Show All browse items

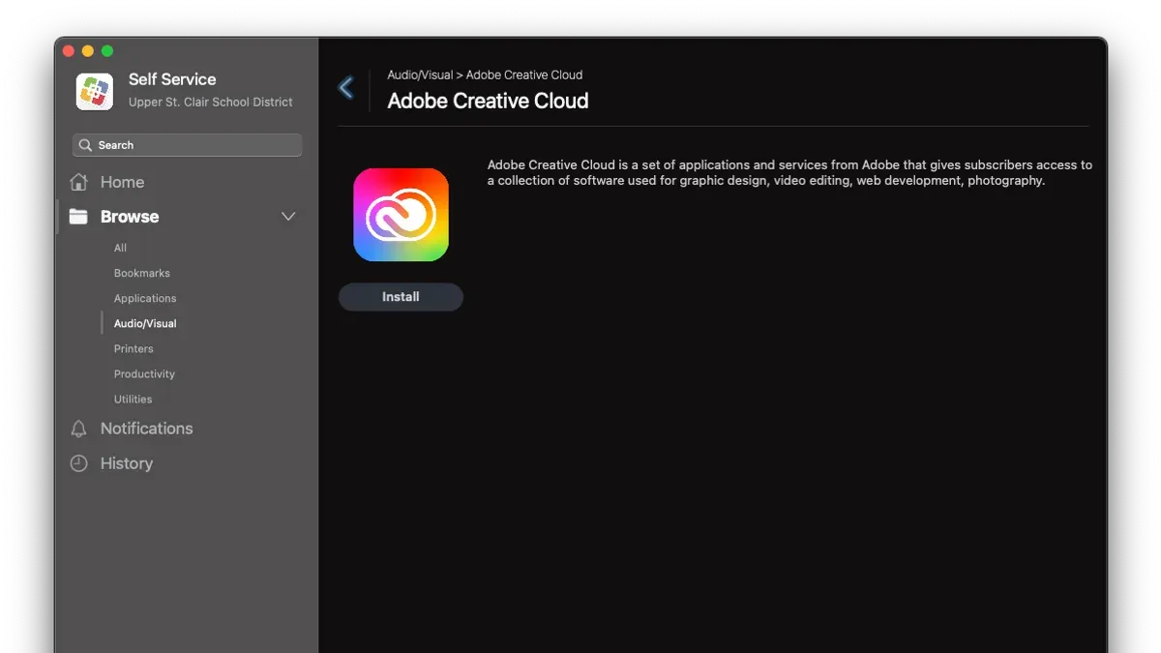pyautogui.click(x=120, y=248)
